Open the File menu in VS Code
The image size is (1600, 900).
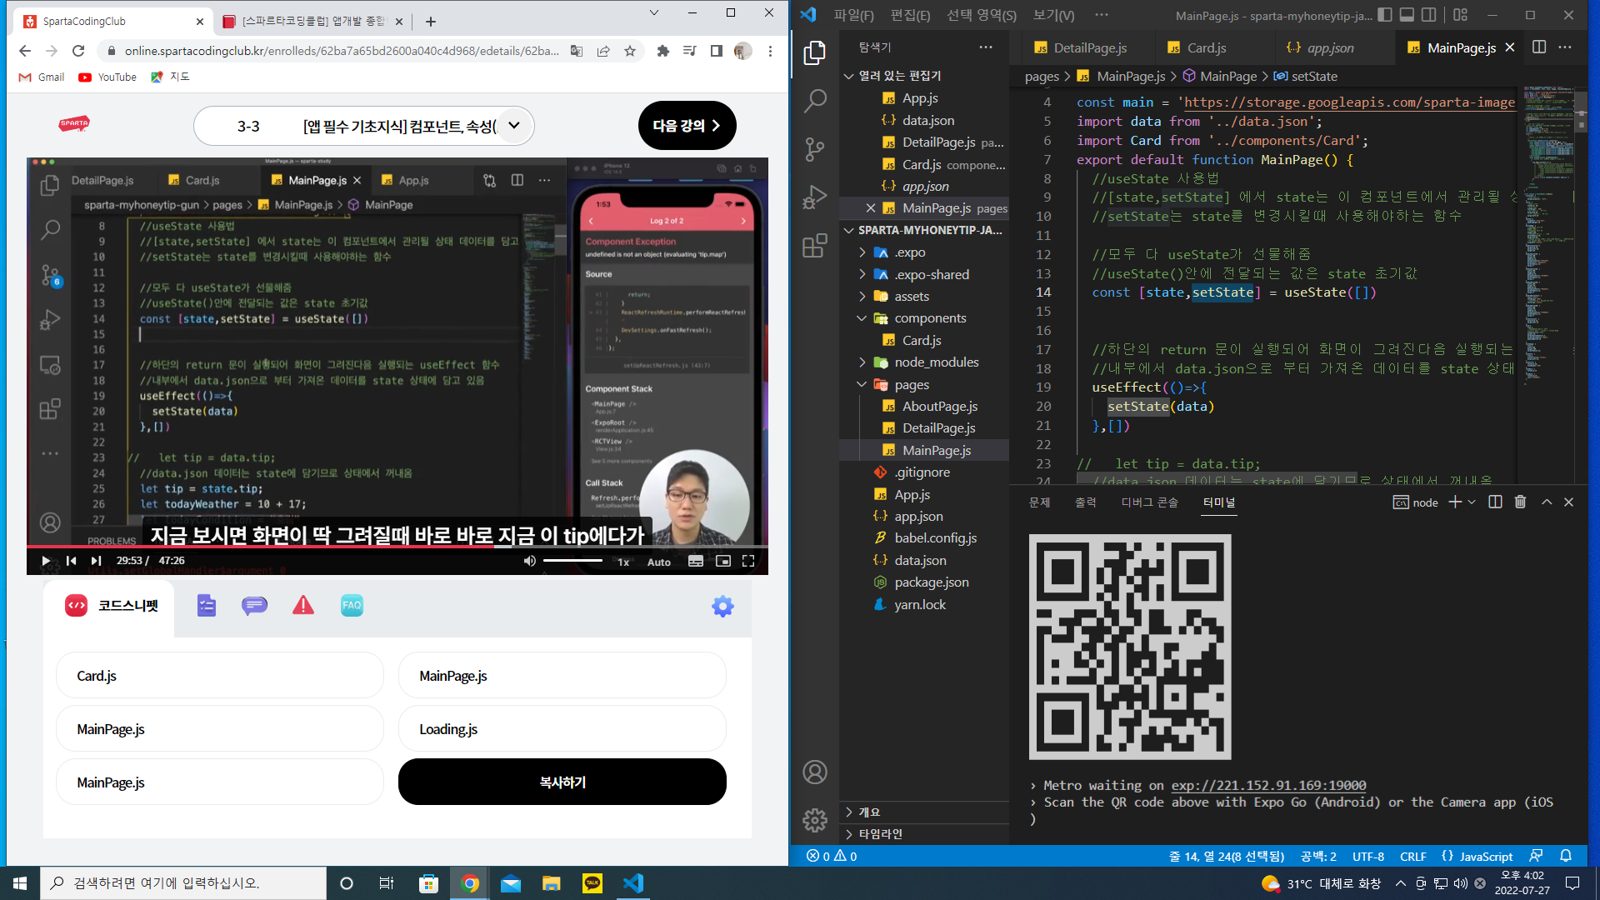(x=853, y=15)
